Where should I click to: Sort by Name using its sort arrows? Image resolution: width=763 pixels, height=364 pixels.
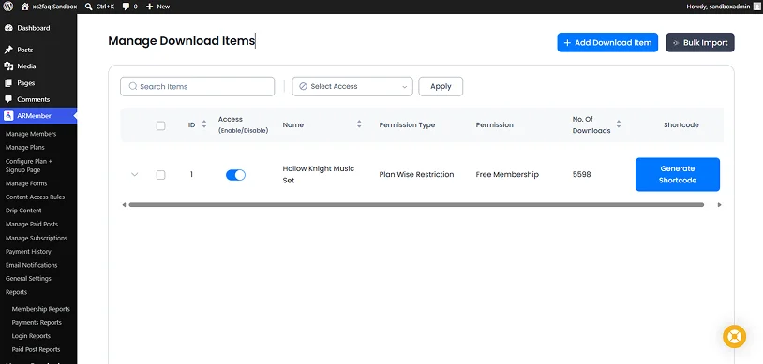(x=359, y=124)
